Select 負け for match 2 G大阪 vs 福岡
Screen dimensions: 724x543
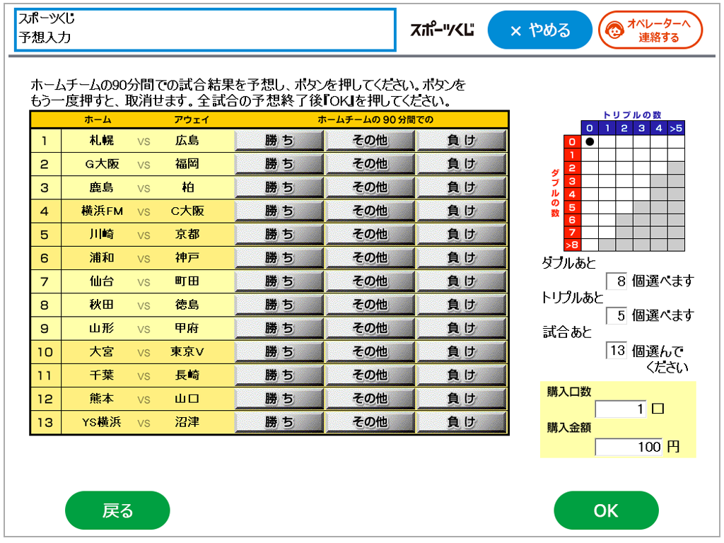point(462,164)
